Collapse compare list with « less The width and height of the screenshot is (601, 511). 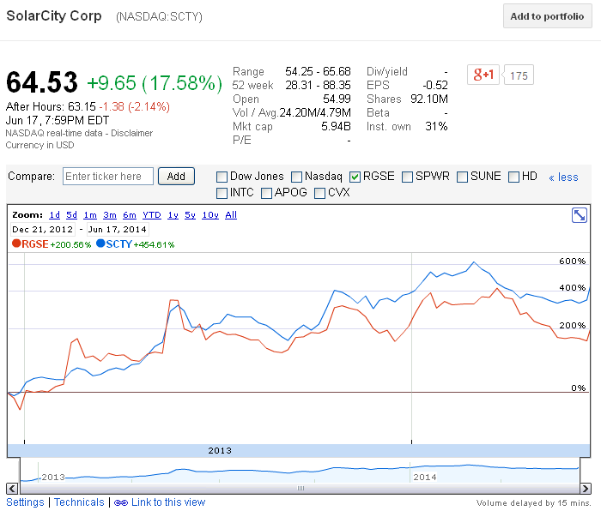click(563, 177)
